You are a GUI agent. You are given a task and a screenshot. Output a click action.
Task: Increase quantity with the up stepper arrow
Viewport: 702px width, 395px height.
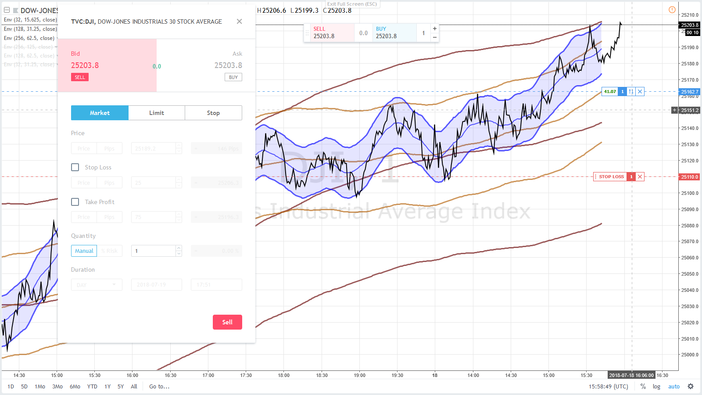(179, 248)
